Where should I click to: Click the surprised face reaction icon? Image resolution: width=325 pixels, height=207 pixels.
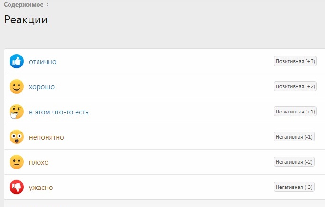(x=17, y=137)
